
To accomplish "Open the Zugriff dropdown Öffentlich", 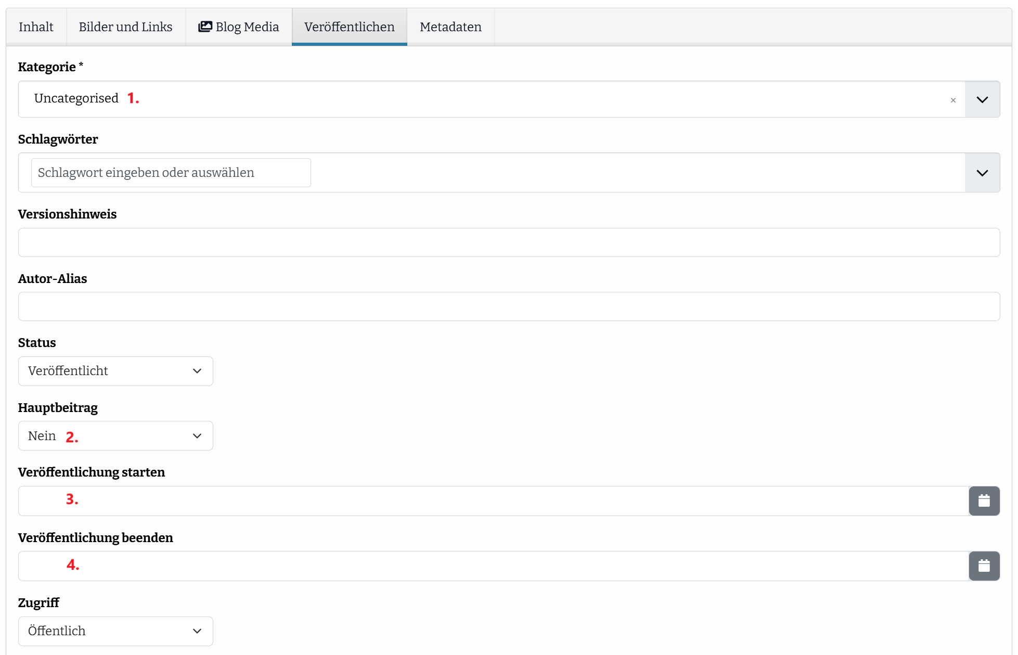I will (115, 631).
